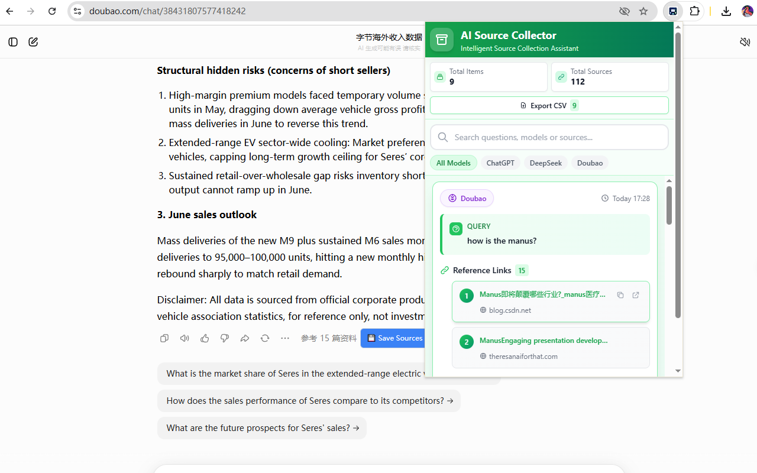
Task: Ask how Seres sales compare to competitors
Action: pyautogui.click(x=309, y=401)
